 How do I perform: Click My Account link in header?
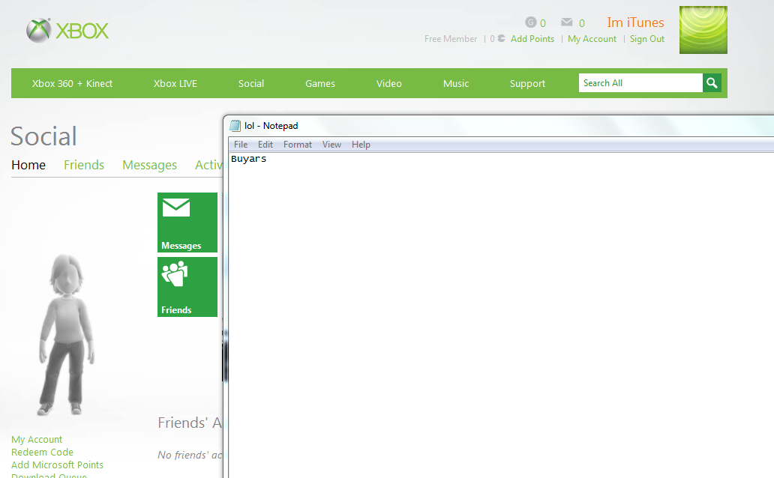(x=592, y=38)
